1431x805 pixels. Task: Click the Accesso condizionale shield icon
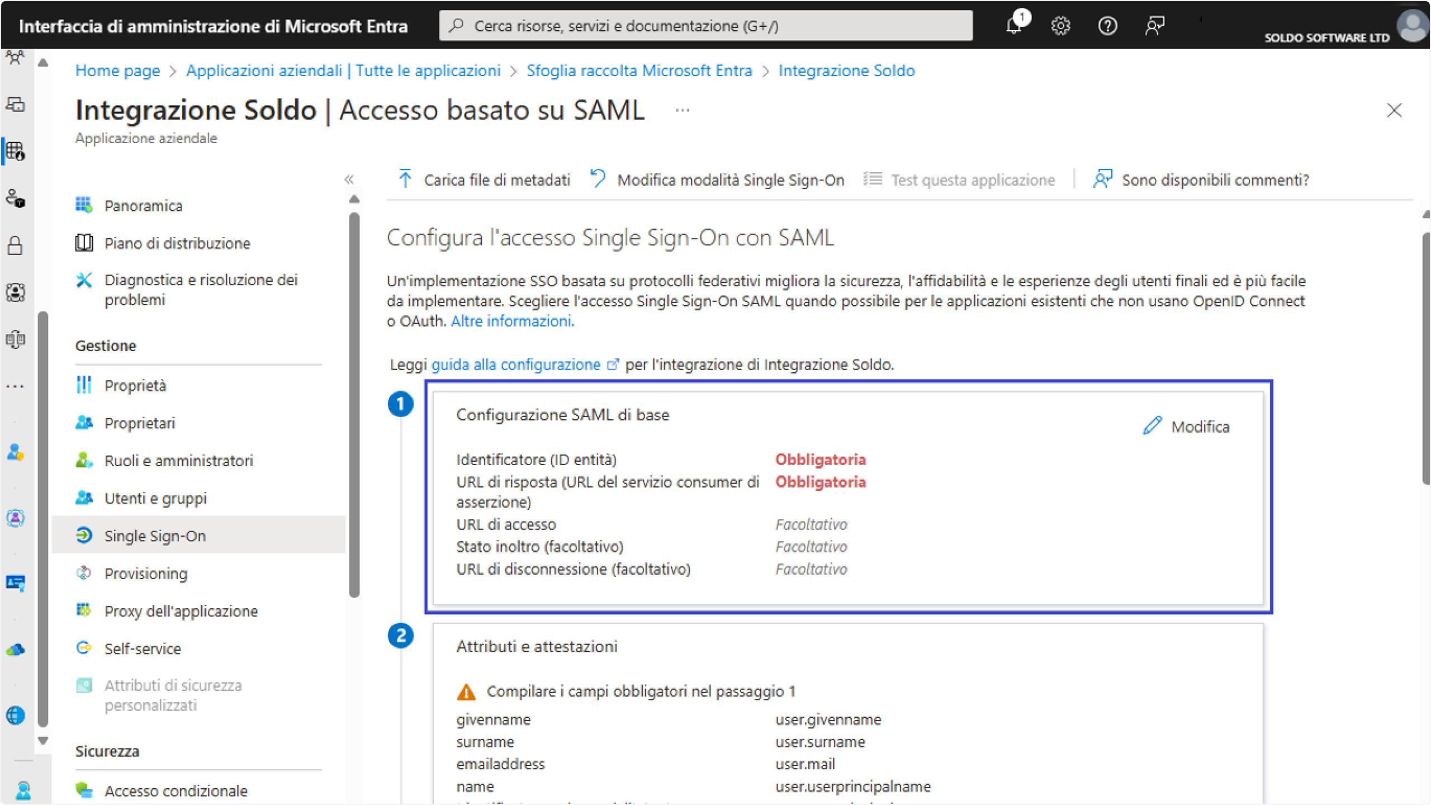(x=84, y=789)
